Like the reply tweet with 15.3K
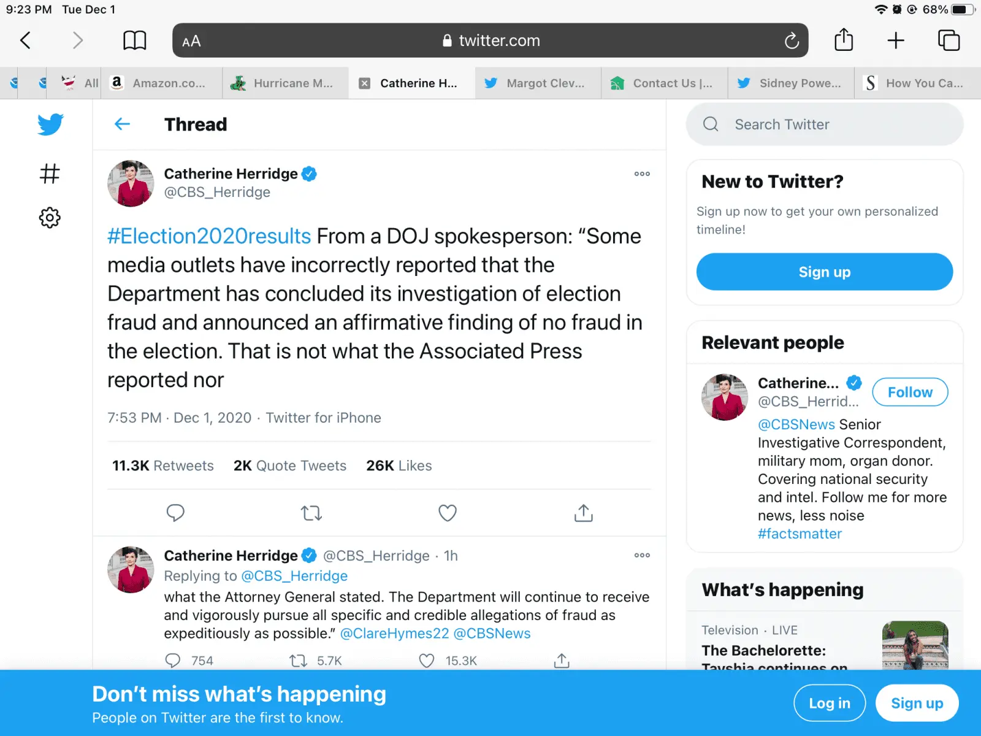Screen dimensions: 981x736 [x=427, y=661]
